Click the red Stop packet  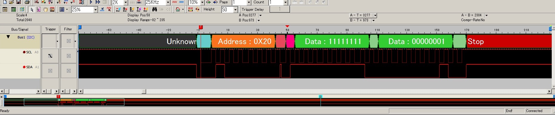[x=509, y=41]
